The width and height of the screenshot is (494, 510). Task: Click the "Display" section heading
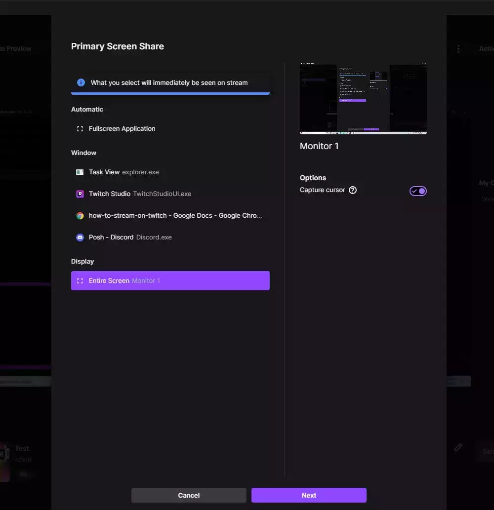click(x=82, y=262)
